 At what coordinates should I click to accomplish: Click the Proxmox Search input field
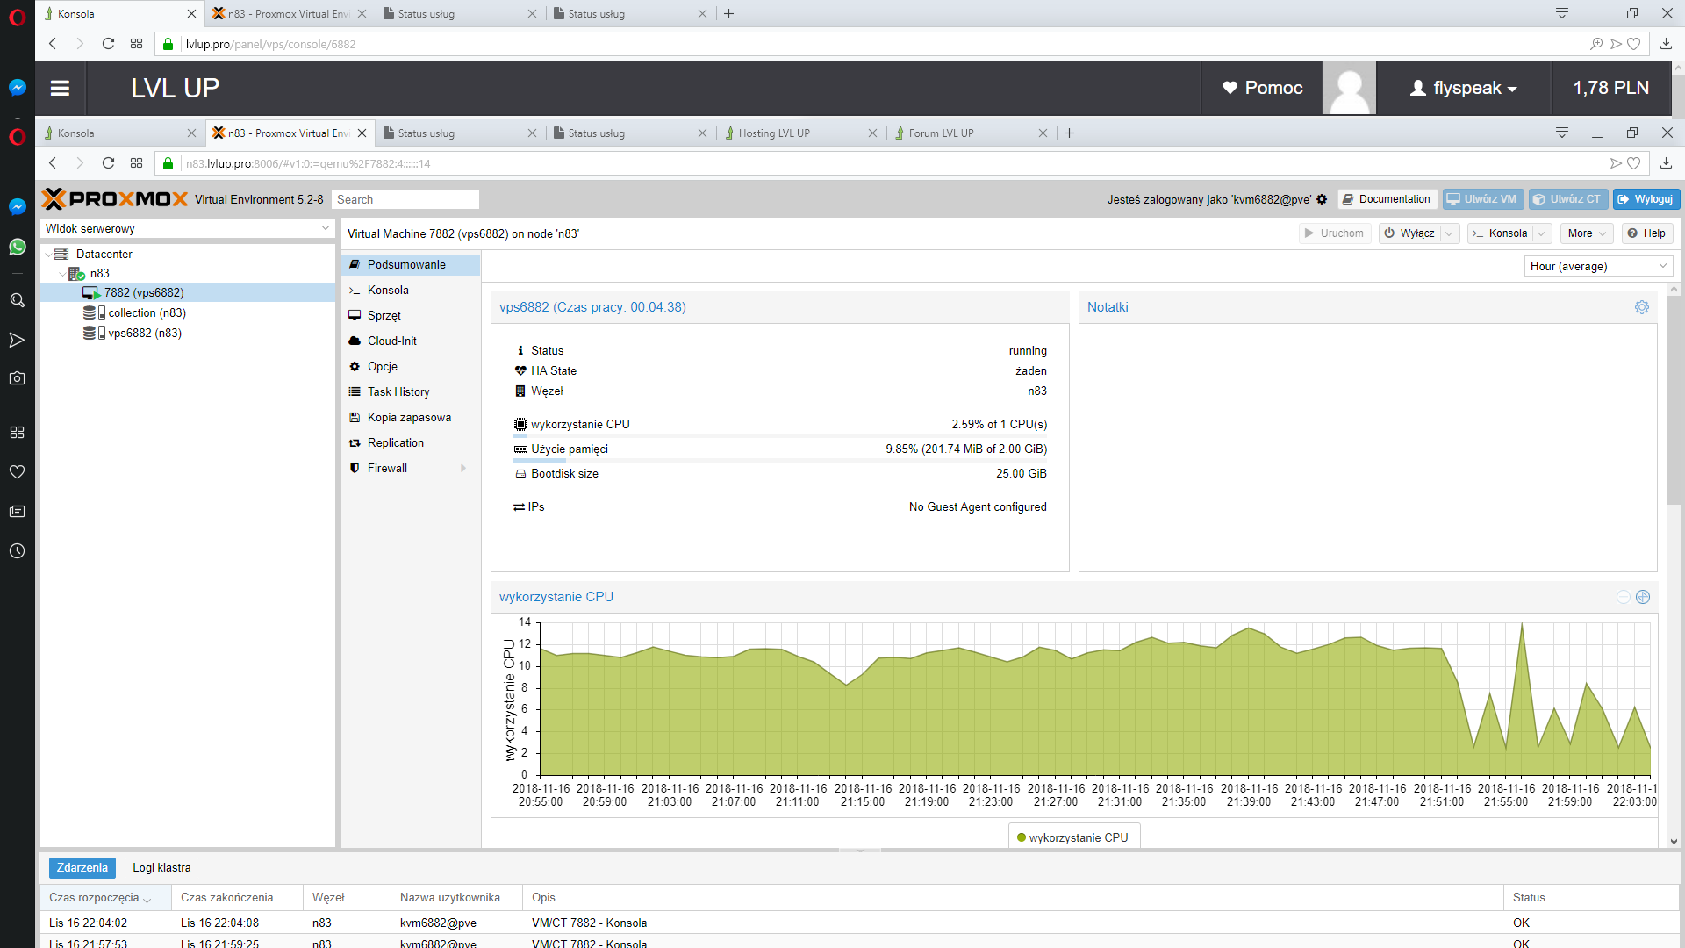coord(405,199)
